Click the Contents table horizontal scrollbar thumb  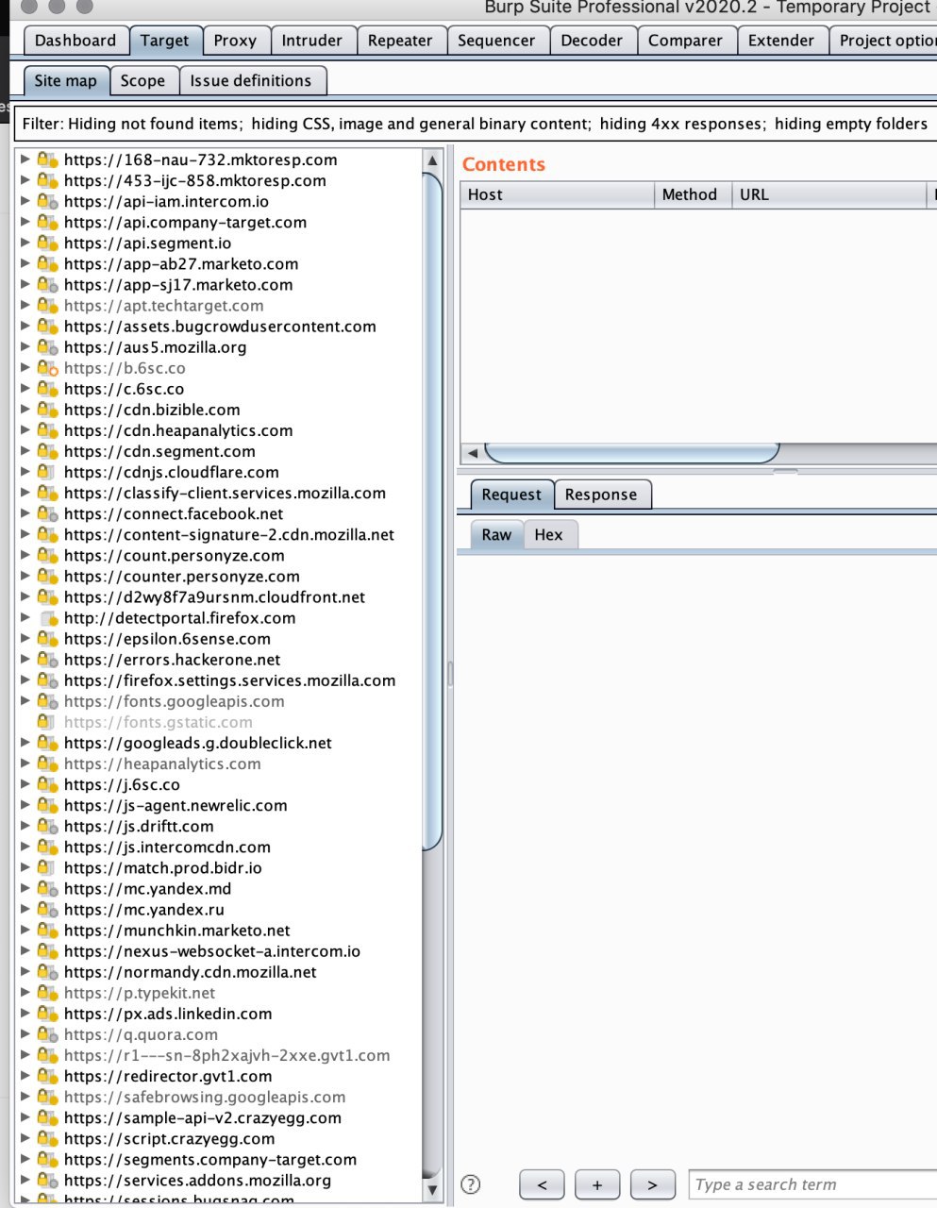[x=632, y=453]
